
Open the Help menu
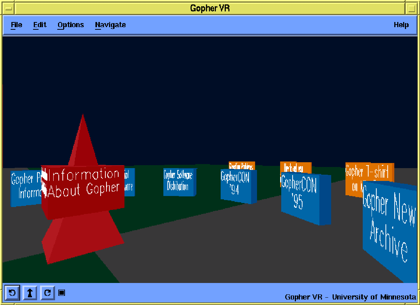click(401, 25)
